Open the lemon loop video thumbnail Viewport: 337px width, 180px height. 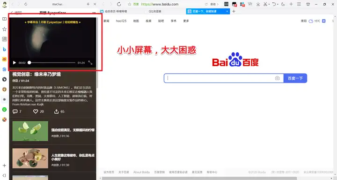pyautogui.click(x=30, y=131)
